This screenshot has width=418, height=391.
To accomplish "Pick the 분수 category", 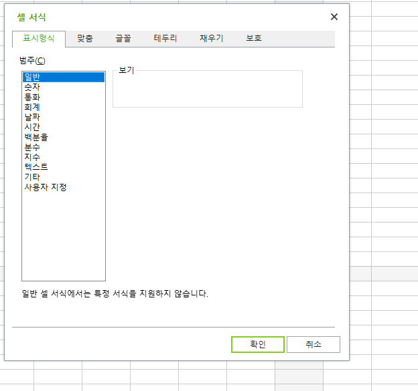I will coord(64,147).
